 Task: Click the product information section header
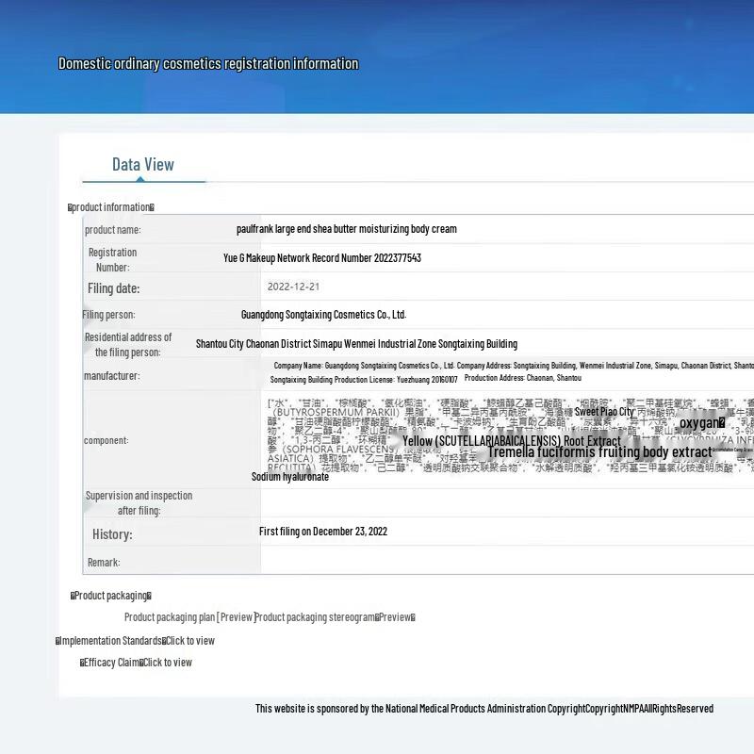coord(111,207)
